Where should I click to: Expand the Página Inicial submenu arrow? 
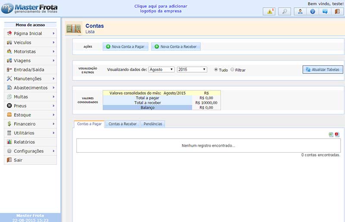point(53,34)
